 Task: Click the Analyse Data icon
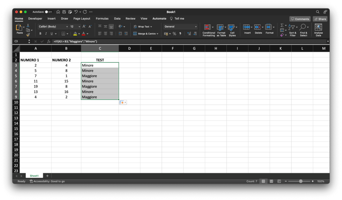[x=318, y=27]
